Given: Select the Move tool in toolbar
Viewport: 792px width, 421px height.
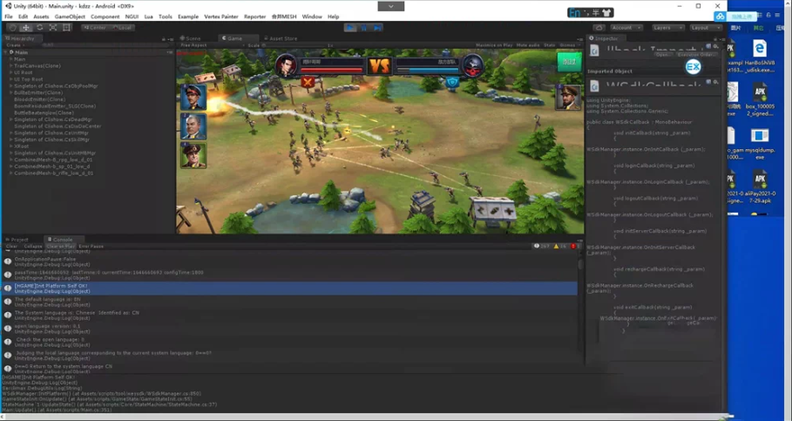Looking at the screenshot, I should 26,28.
